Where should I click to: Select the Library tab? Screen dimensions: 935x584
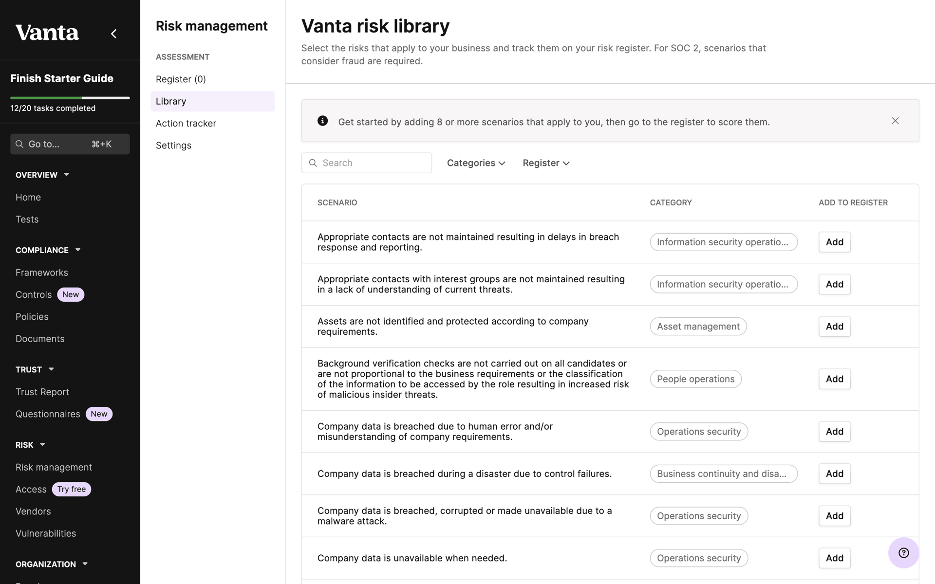pyautogui.click(x=212, y=101)
